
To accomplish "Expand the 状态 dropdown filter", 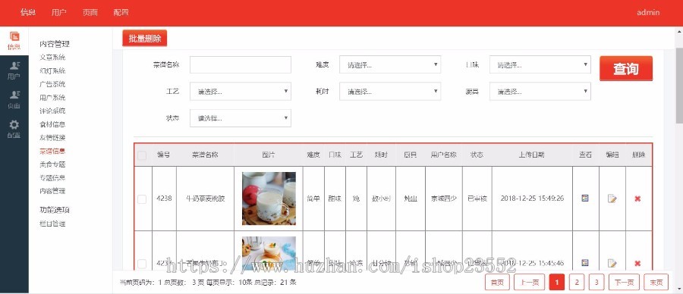I will pos(241,118).
